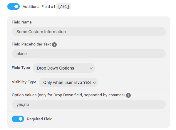Click the [AF1] shortcode tag
This screenshot has width=176, height=130.
tap(63, 6)
